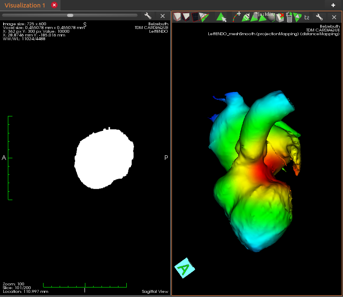Click the grey cube on green triangle icon
The height and width of the screenshot is (297, 343).
[x=254, y=17]
